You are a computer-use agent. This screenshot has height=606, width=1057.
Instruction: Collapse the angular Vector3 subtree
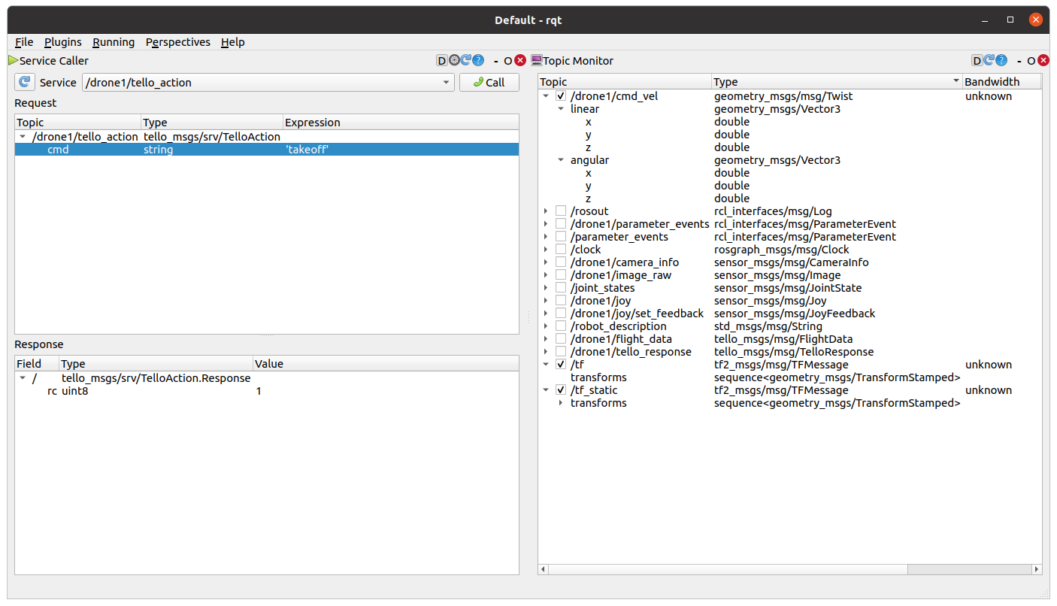click(x=561, y=160)
